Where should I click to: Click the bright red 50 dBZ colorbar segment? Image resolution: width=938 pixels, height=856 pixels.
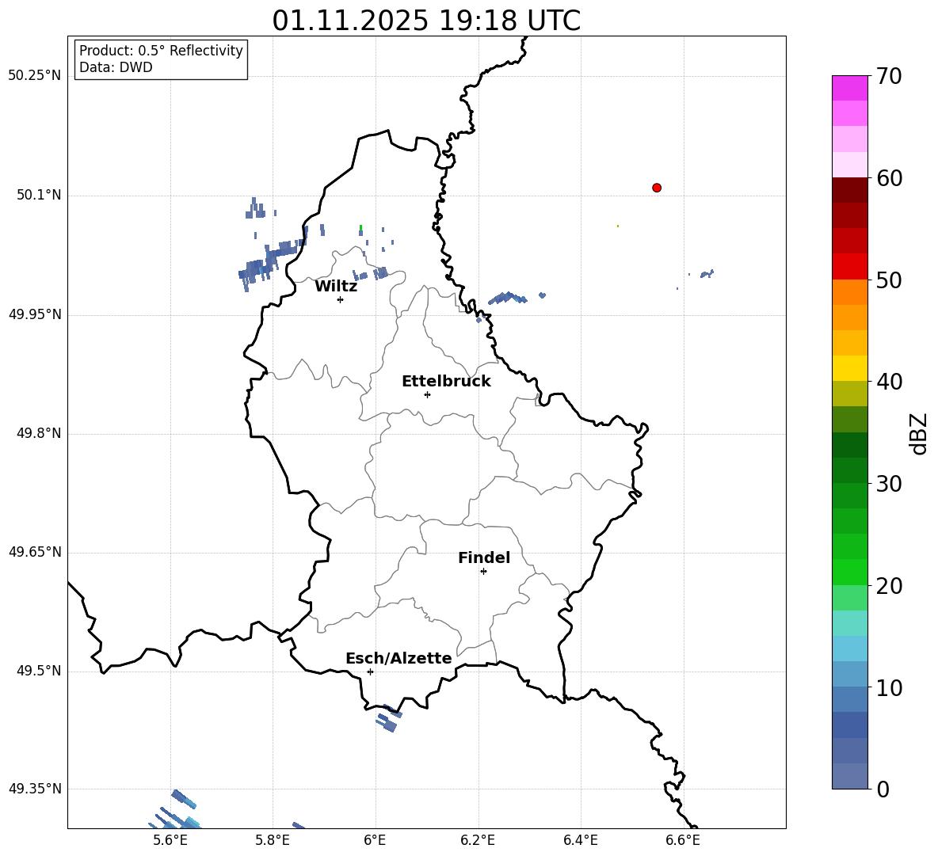(849, 267)
